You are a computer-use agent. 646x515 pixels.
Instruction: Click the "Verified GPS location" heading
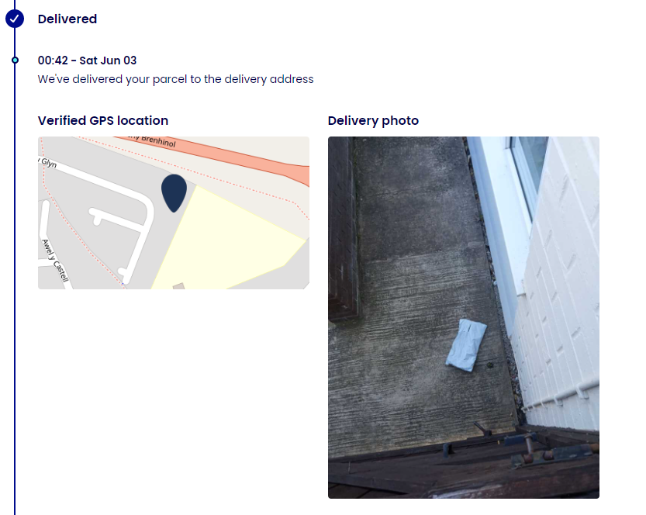[x=103, y=120]
